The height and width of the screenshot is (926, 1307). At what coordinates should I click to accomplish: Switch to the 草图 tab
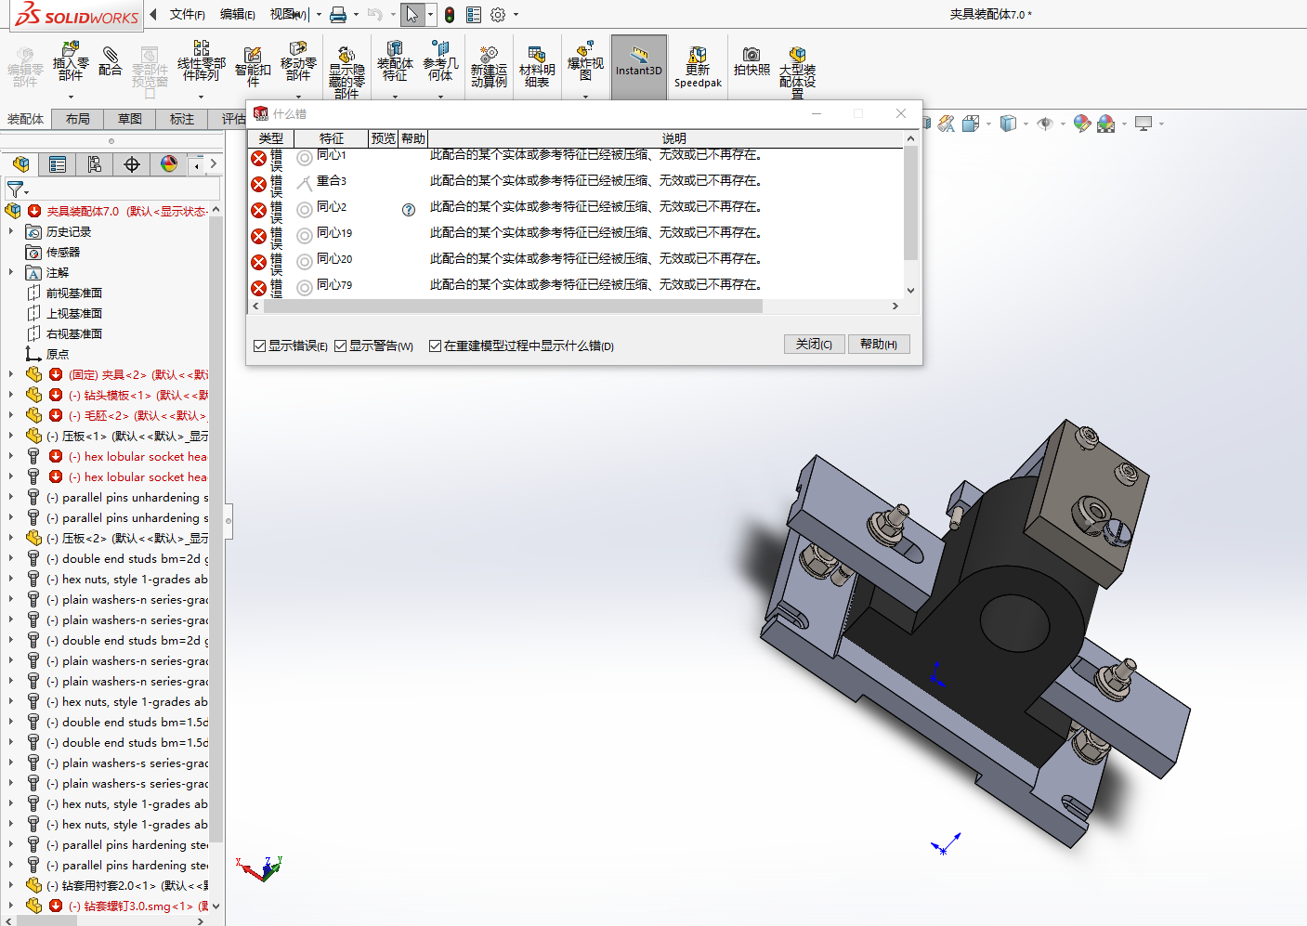[130, 119]
